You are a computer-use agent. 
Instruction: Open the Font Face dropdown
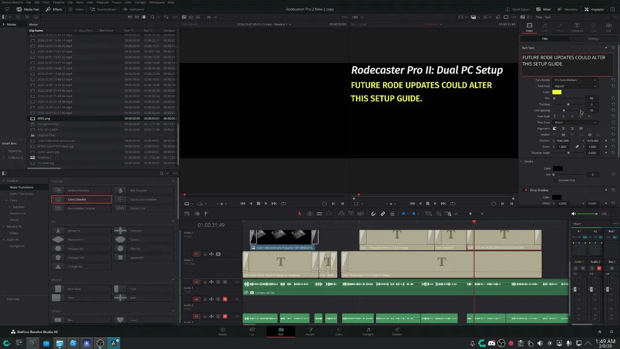coord(575,86)
